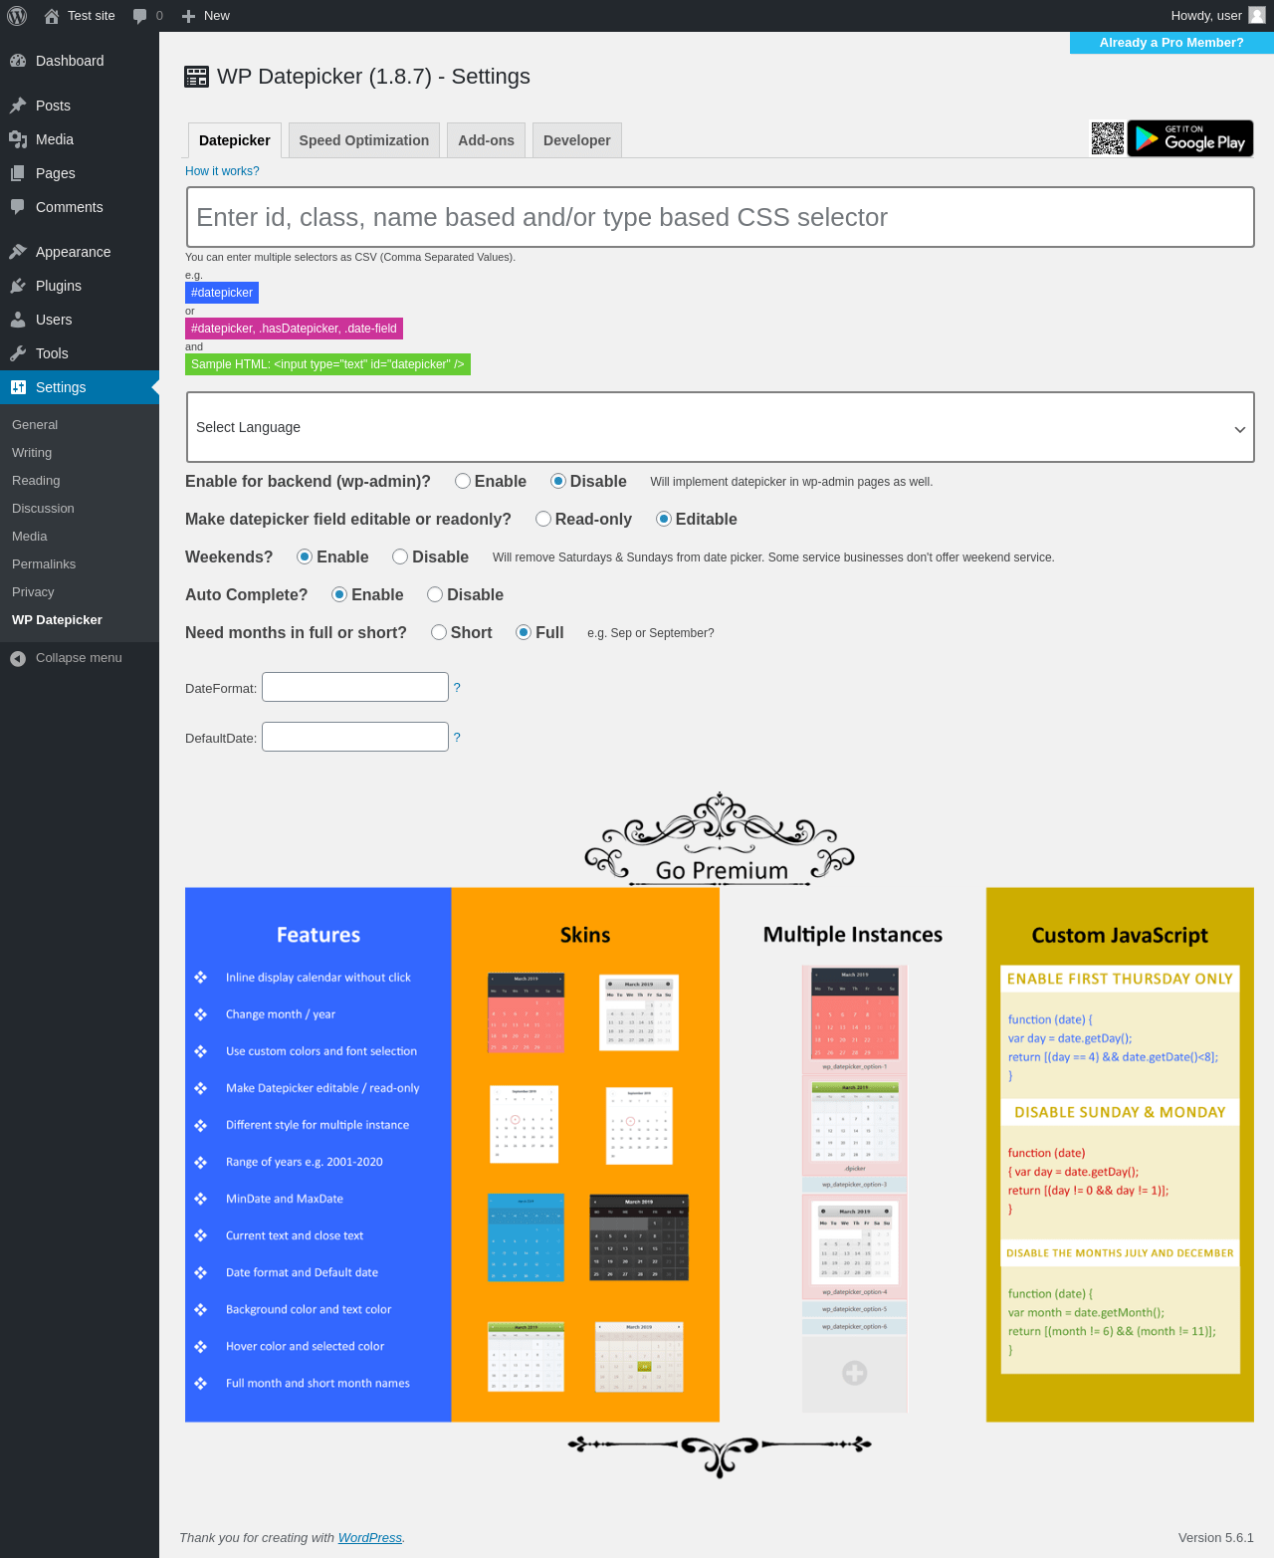This screenshot has height=1558, width=1274.
Task: Switch to Speed Optimization tab
Action: (x=364, y=140)
